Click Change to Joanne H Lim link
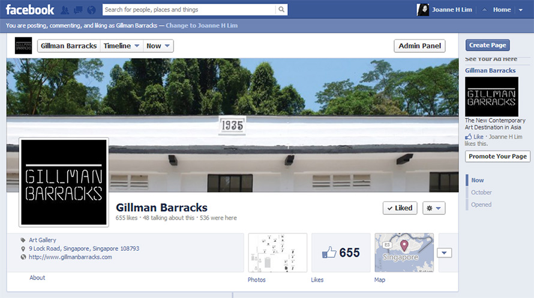 202,26
